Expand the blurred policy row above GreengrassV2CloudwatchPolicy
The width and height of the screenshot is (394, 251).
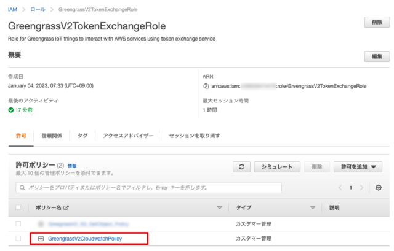click(x=41, y=224)
